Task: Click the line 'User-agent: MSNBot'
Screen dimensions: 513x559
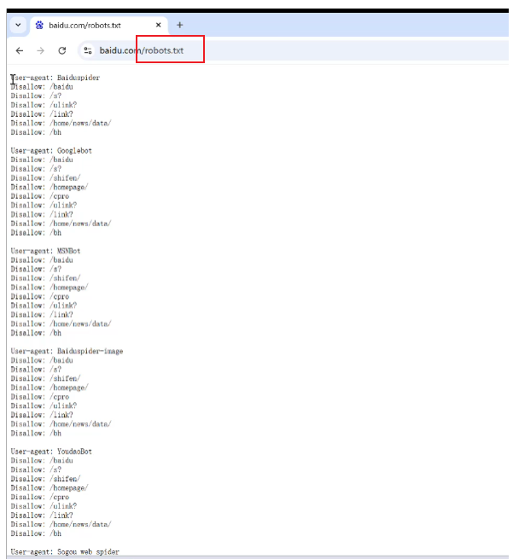Action: point(45,251)
